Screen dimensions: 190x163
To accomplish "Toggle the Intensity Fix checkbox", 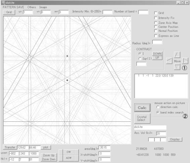I will point(156,18).
